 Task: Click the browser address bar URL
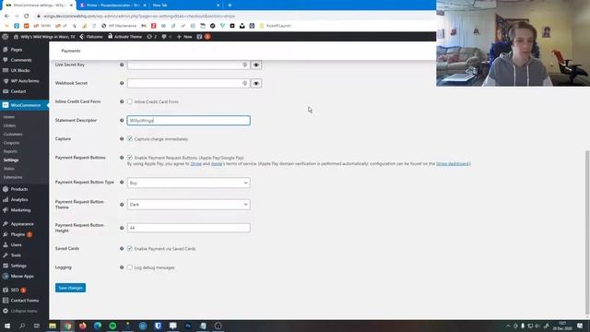pyautogui.click(x=139, y=17)
